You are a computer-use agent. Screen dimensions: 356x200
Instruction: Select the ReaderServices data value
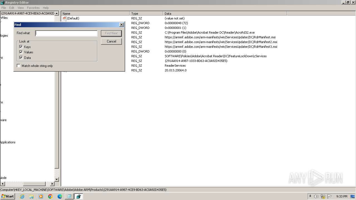[x=175, y=66]
